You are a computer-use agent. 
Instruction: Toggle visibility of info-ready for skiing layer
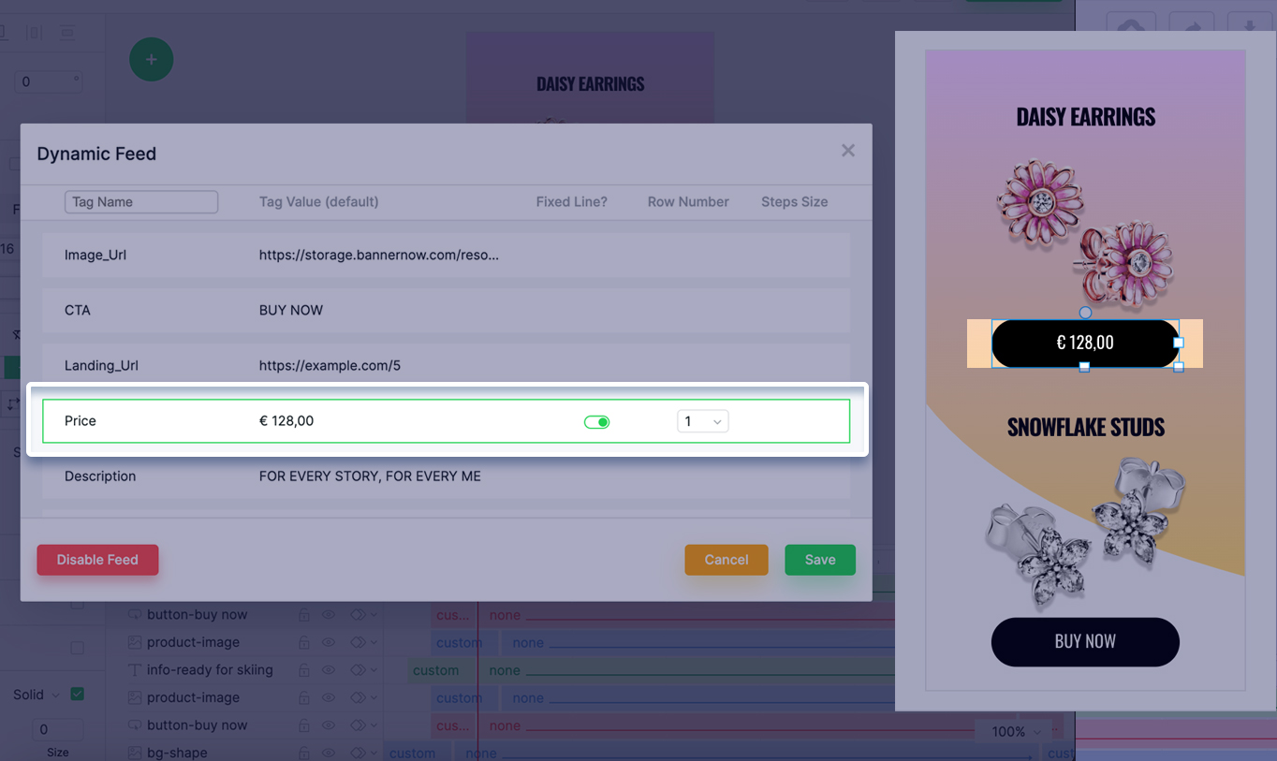(x=329, y=670)
